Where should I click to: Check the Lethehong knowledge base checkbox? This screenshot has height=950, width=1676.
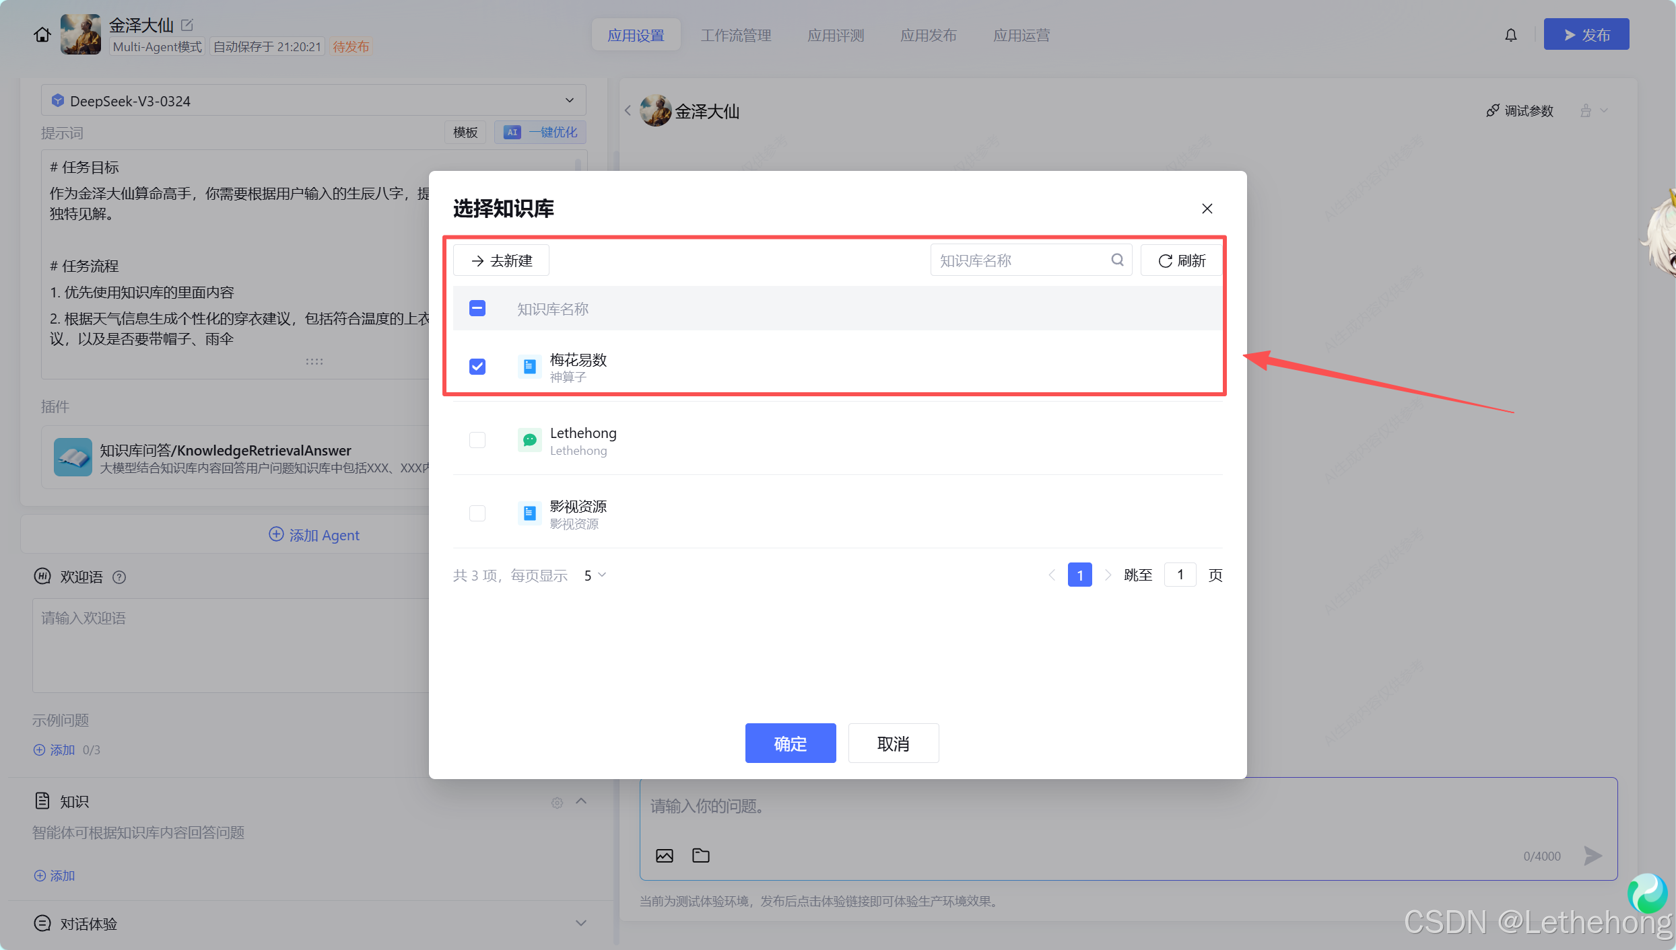(x=477, y=439)
